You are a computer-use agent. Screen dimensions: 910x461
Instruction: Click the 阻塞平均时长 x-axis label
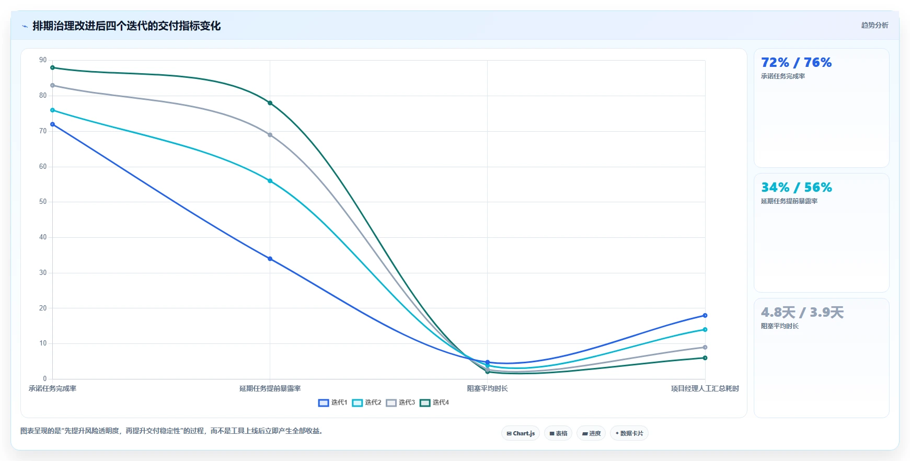(x=488, y=388)
